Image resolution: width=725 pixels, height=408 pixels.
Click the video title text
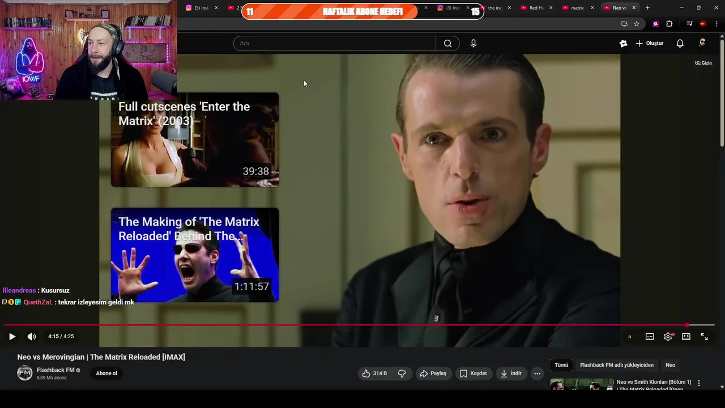101,357
